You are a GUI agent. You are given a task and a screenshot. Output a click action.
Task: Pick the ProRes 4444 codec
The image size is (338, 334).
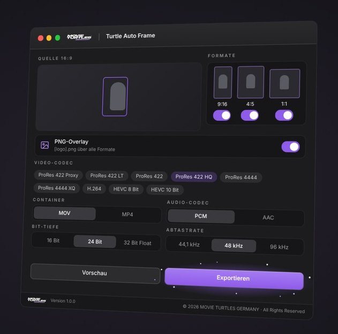tap(241, 177)
